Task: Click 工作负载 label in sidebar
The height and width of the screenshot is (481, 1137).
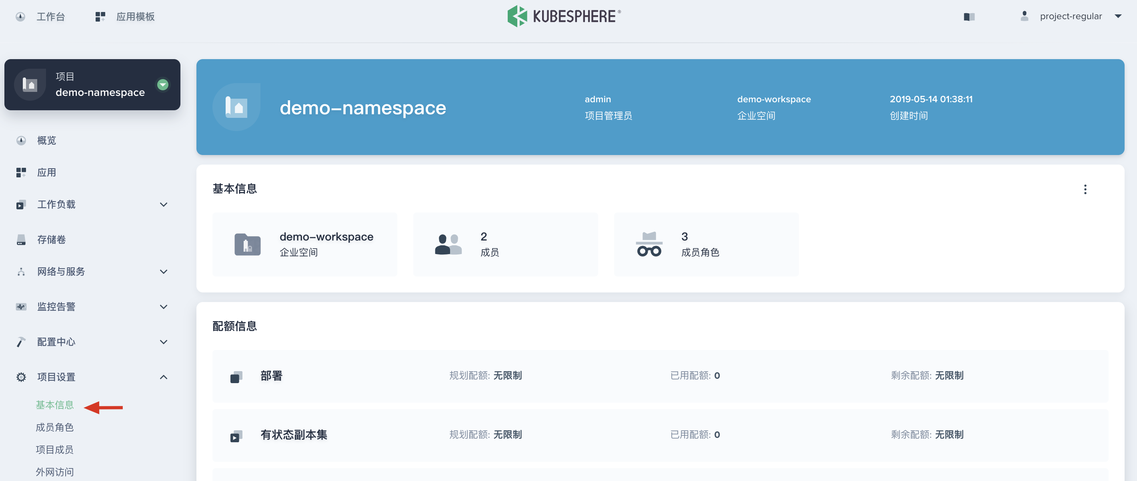Action: click(x=56, y=205)
